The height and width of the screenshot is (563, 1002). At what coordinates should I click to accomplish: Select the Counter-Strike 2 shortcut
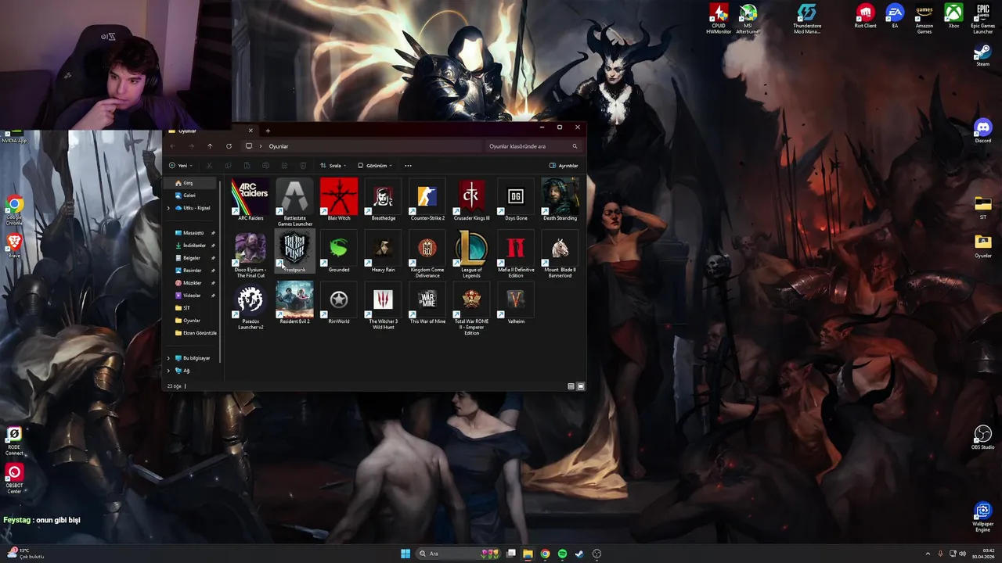click(427, 200)
